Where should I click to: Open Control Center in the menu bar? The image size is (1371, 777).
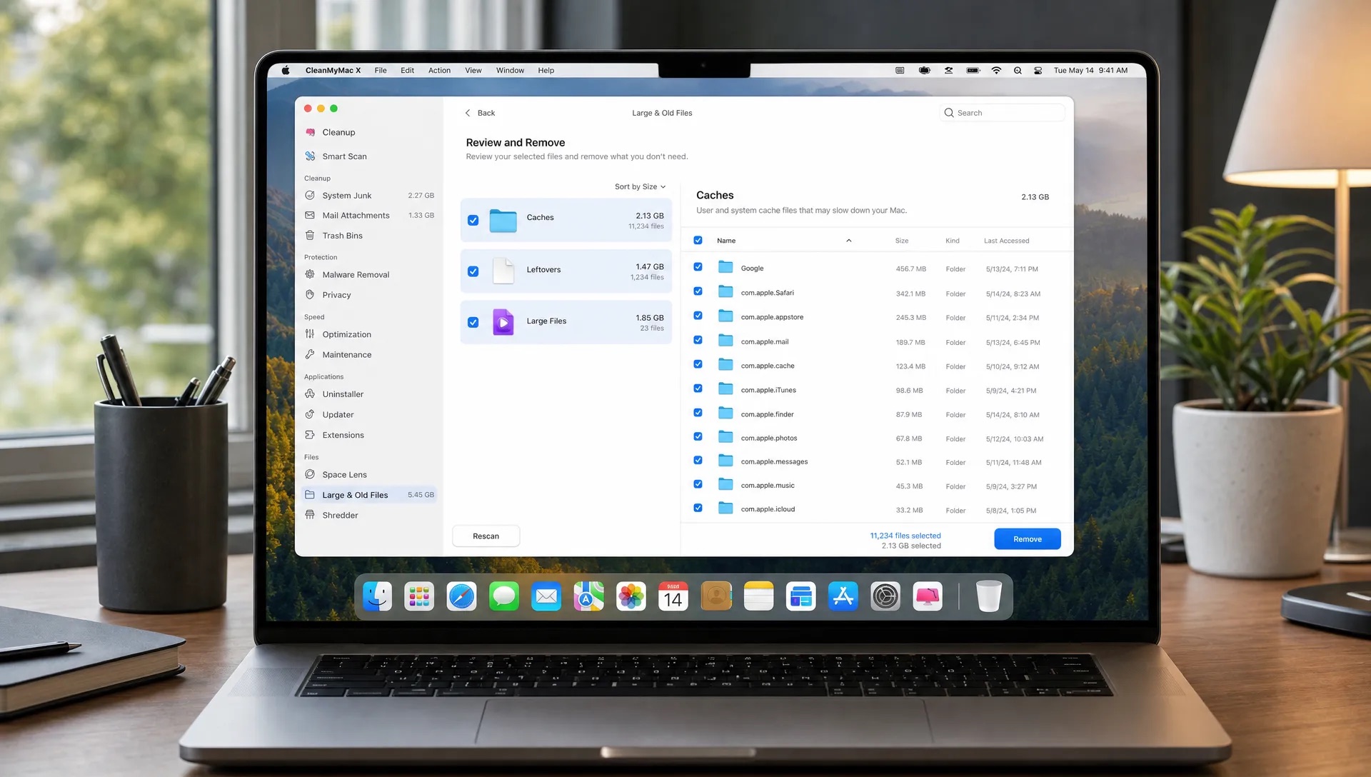pos(1038,71)
